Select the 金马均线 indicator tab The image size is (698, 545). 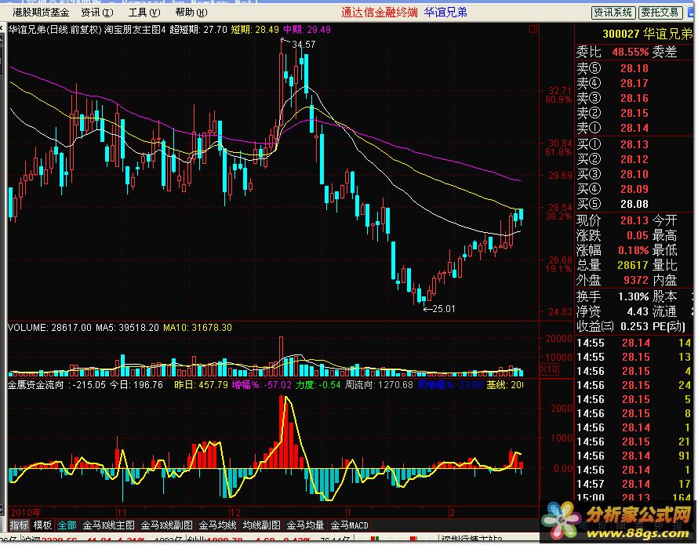[217, 525]
